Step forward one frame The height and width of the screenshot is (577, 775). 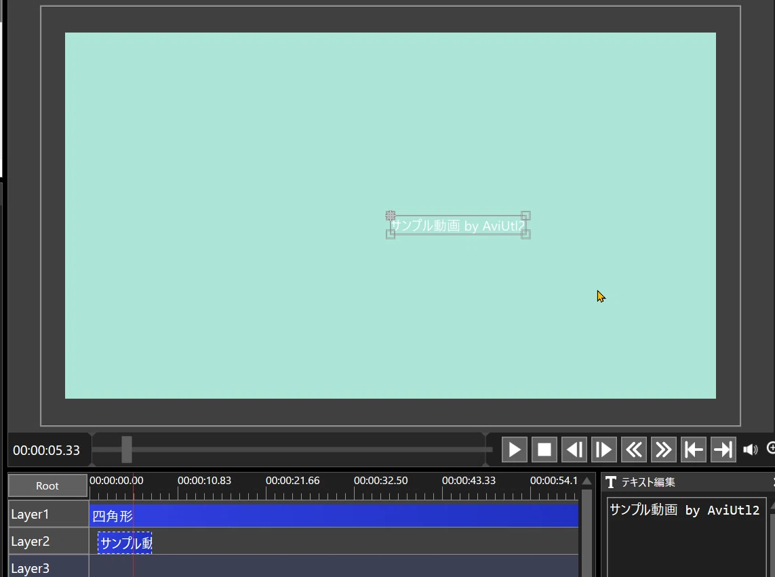[604, 450]
